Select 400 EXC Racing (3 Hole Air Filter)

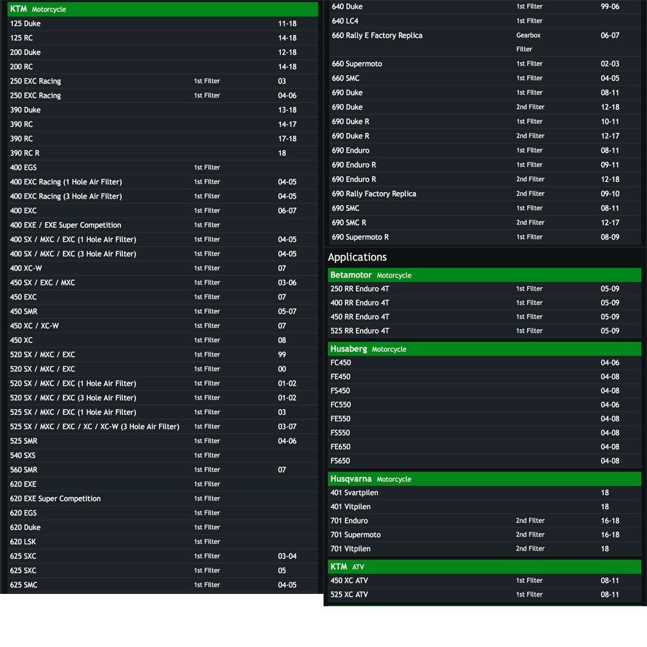[x=162, y=197]
